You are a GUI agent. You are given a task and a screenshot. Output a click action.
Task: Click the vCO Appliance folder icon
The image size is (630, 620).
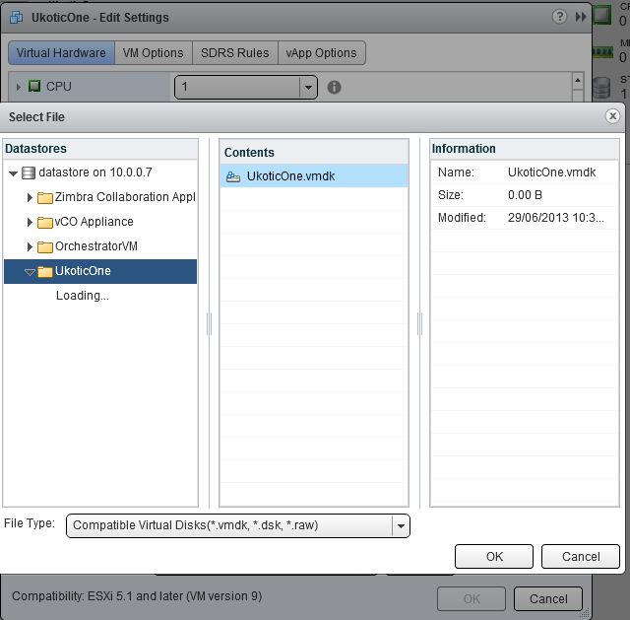pos(45,222)
